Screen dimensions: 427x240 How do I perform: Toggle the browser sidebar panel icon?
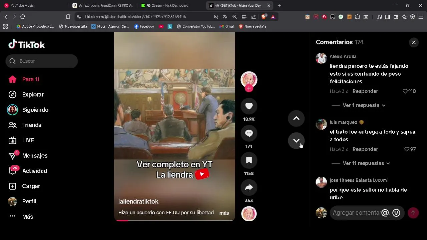[x=388, y=17]
